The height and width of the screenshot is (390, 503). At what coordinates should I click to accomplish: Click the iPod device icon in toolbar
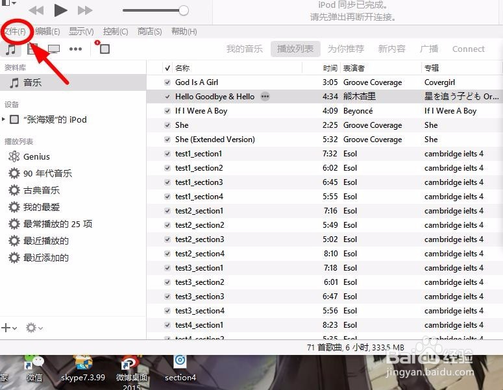click(x=104, y=49)
